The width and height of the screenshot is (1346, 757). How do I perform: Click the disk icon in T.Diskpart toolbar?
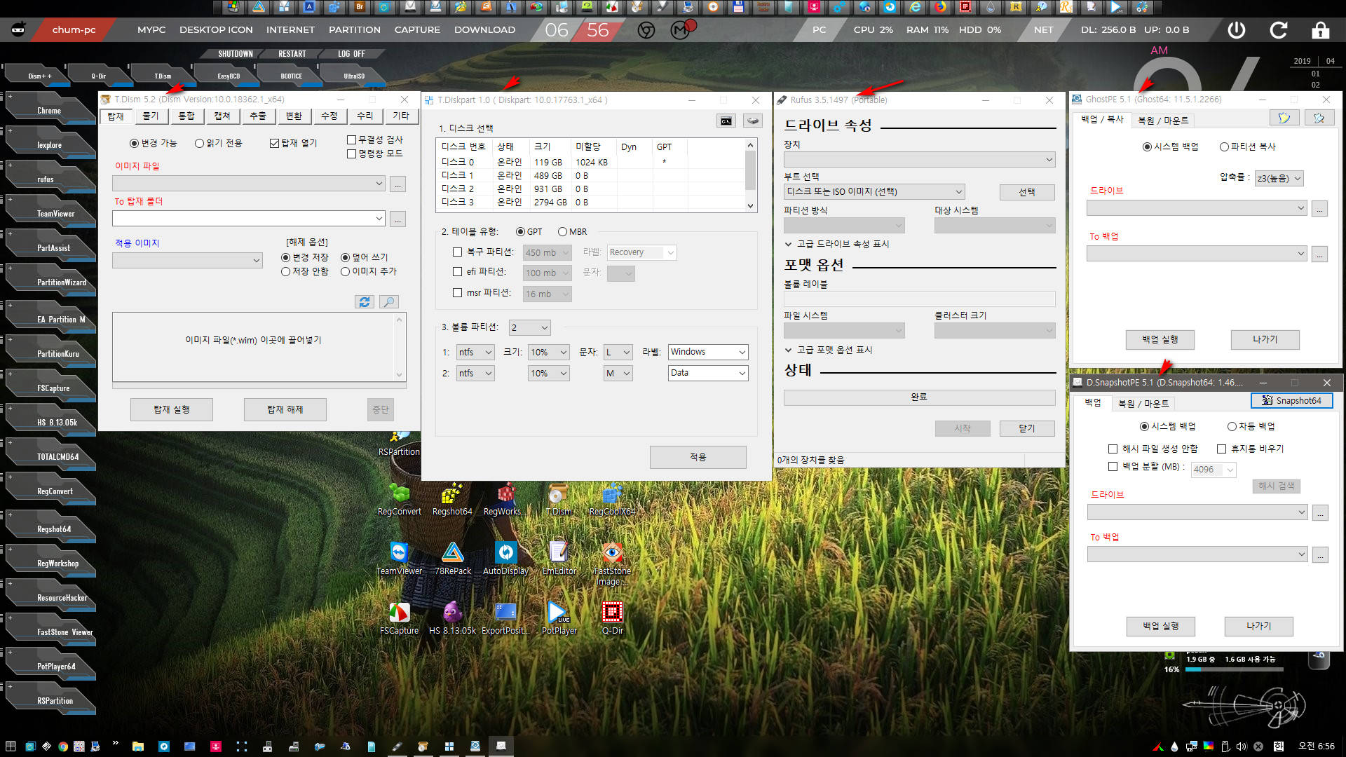click(753, 121)
